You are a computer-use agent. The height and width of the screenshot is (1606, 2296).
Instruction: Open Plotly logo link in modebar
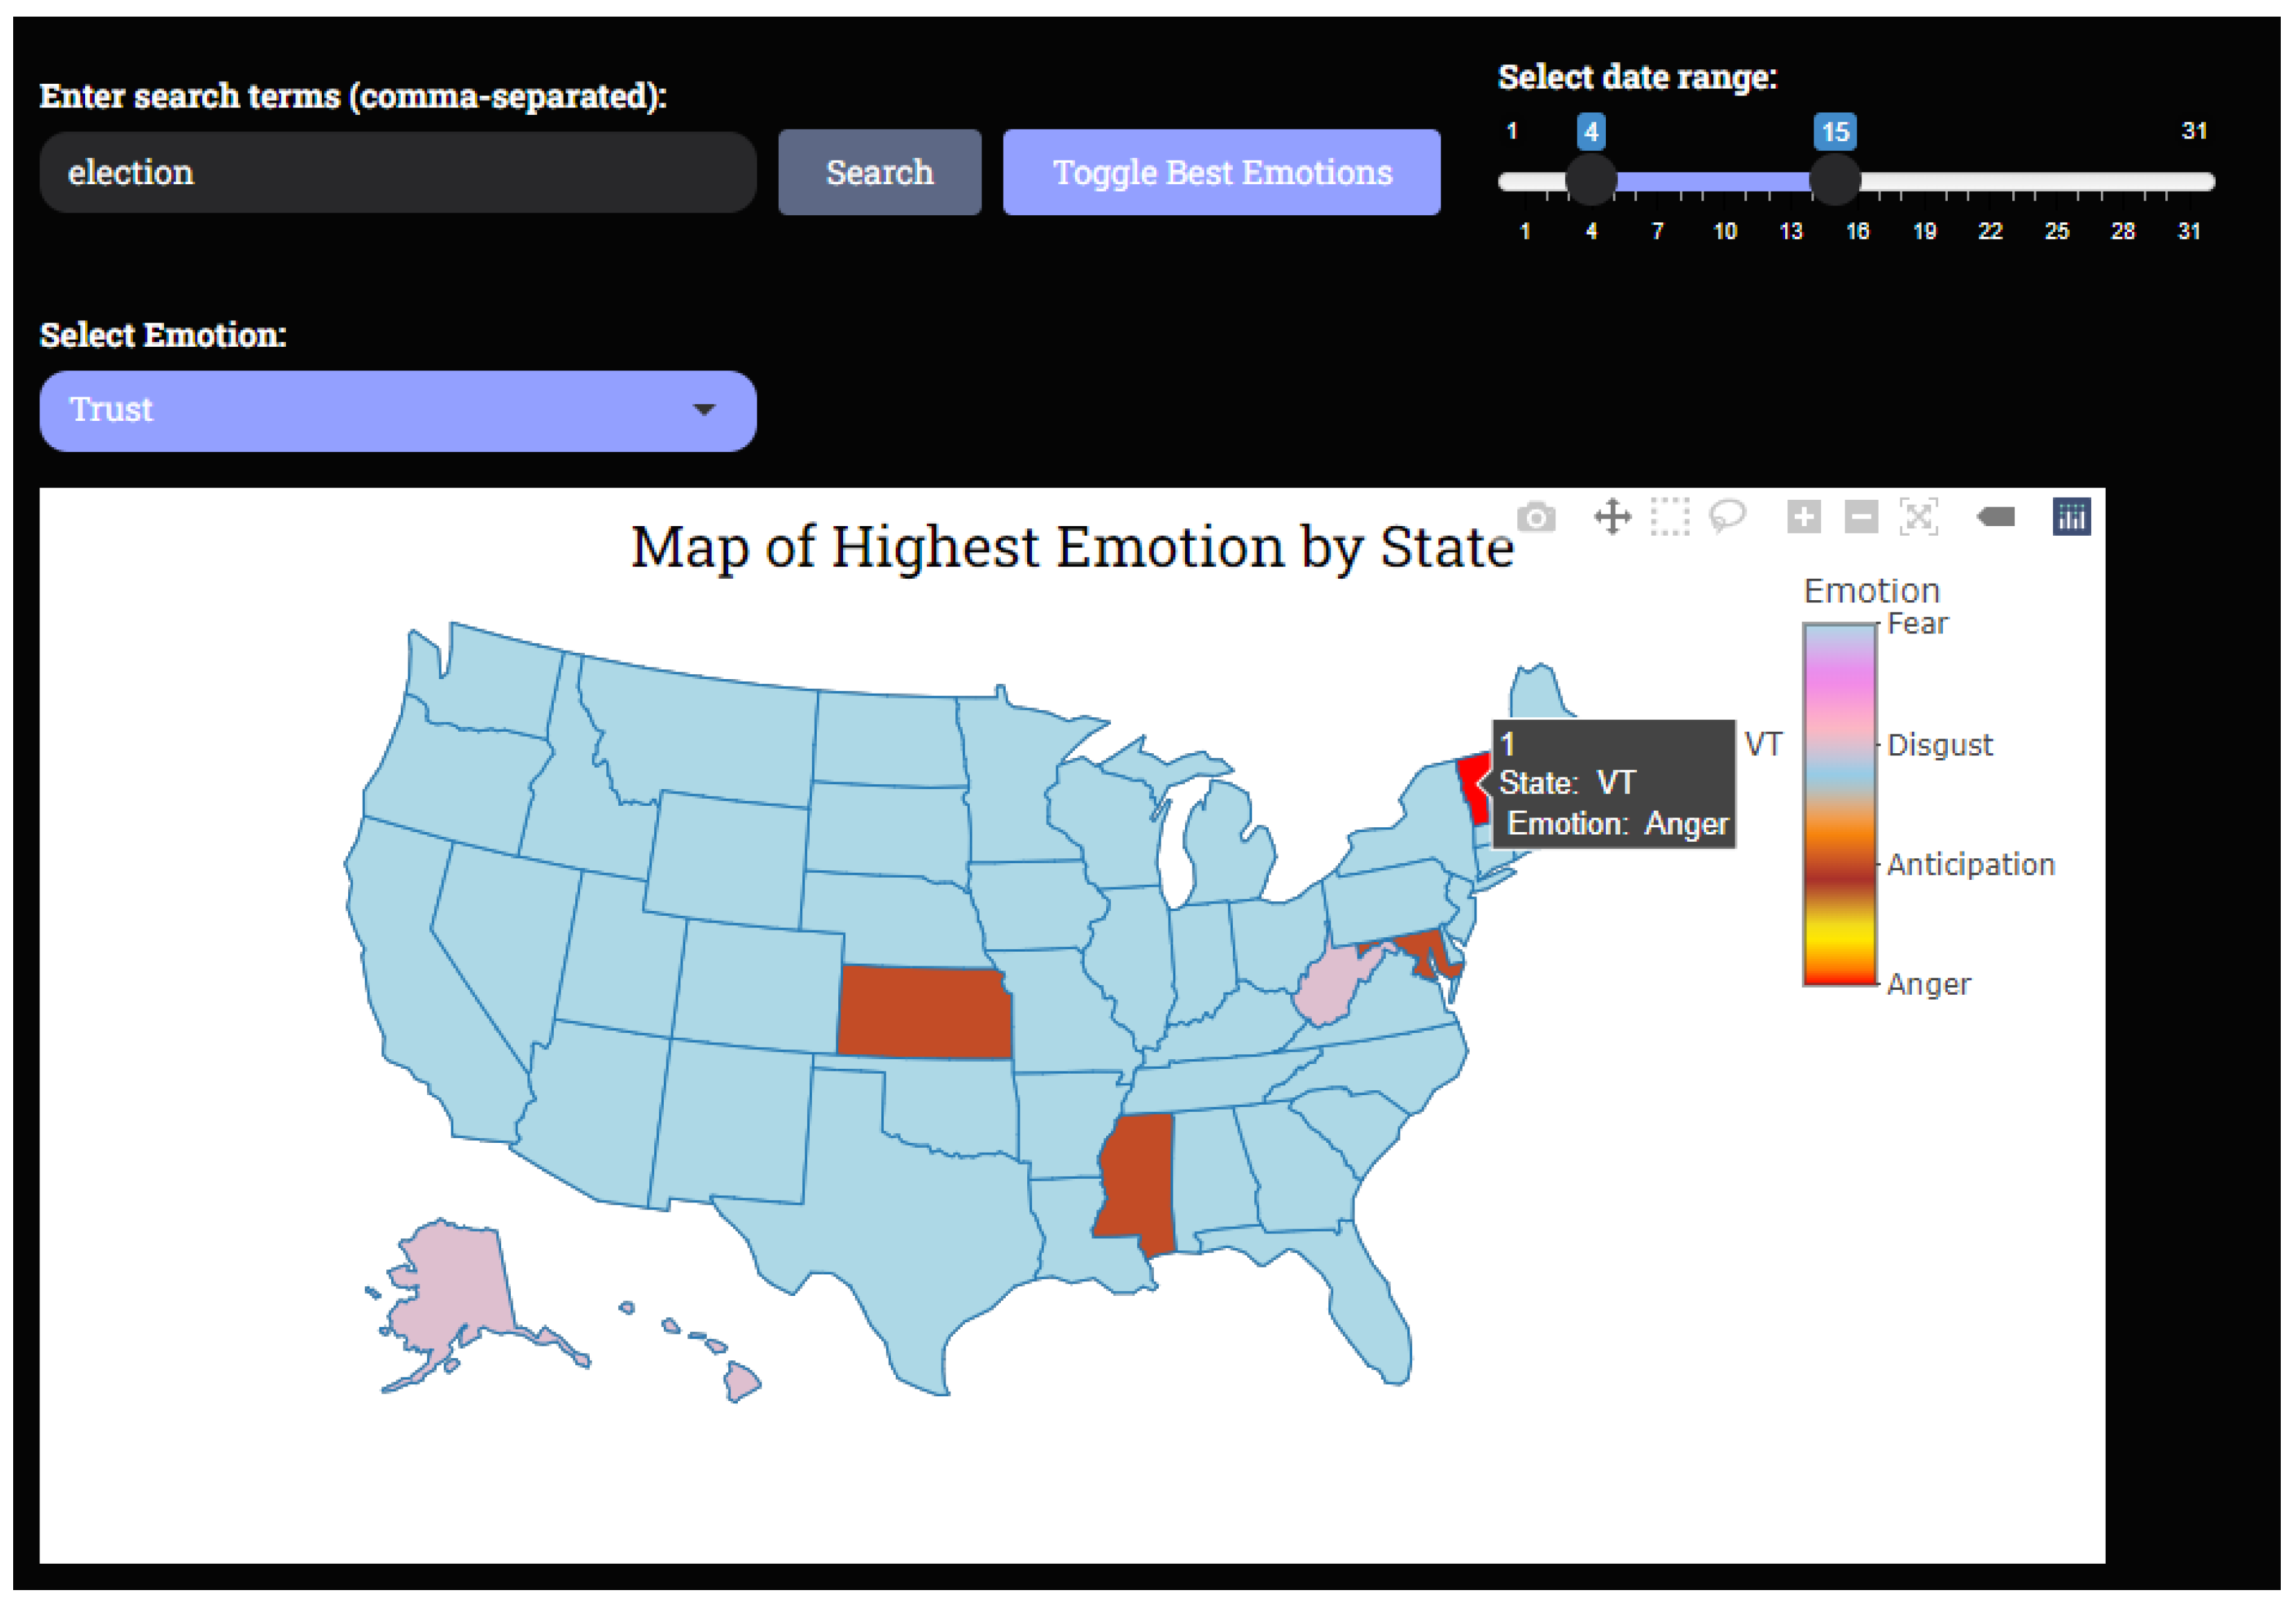click(2071, 517)
